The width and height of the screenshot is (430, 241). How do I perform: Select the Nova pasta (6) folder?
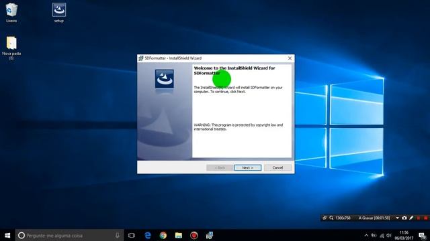[11, 48]
